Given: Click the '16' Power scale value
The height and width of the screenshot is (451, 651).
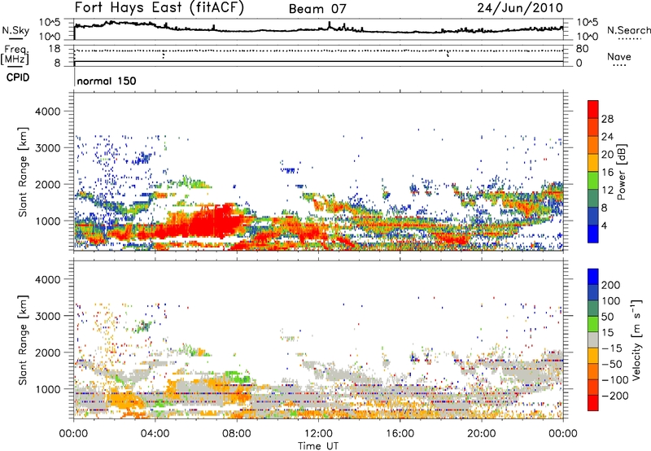Looking at the screenshot, I should click(607, 173).
